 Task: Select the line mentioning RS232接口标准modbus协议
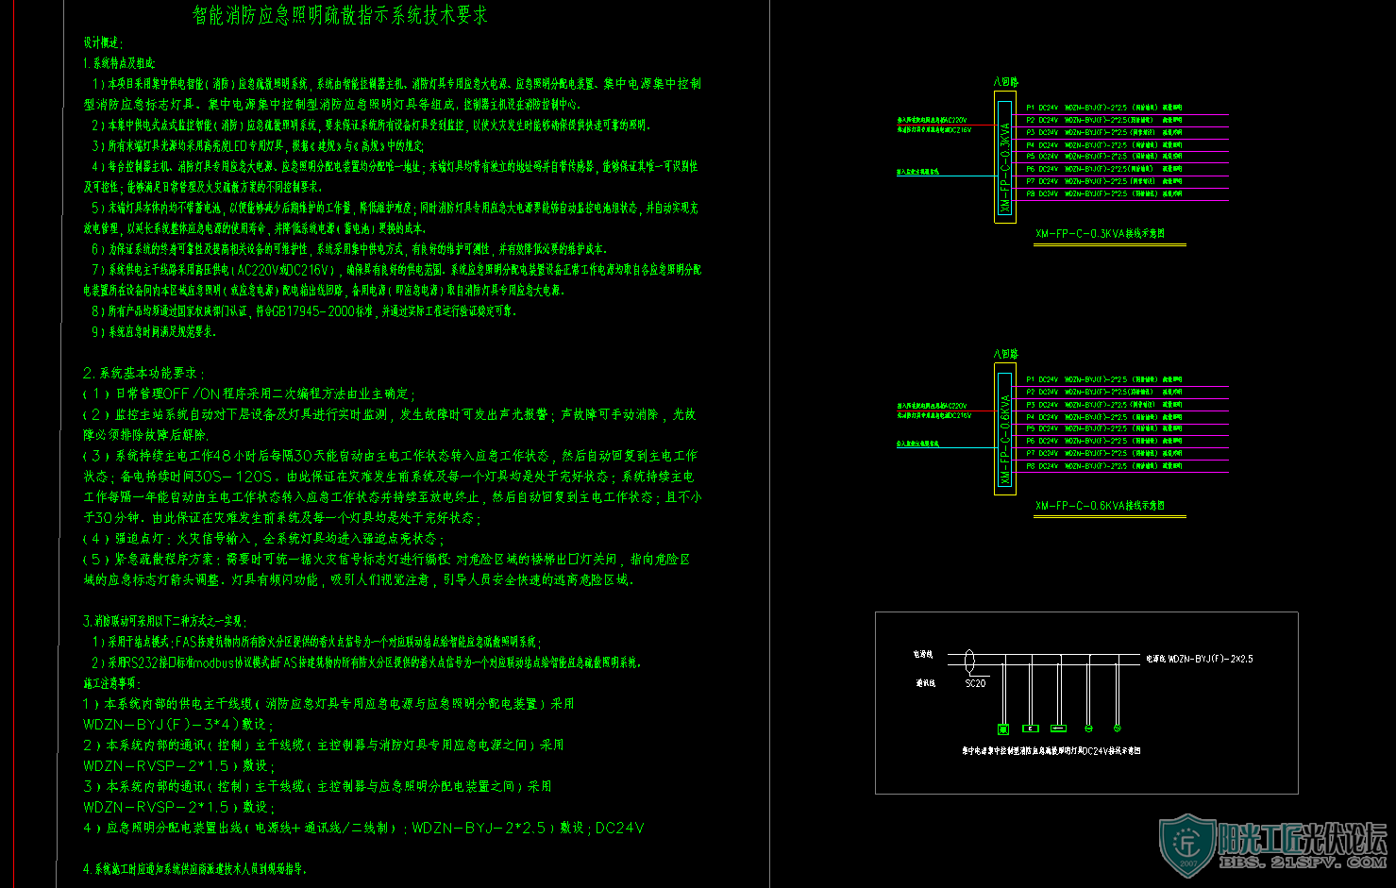pyautogui.click(x=366, y=662)
